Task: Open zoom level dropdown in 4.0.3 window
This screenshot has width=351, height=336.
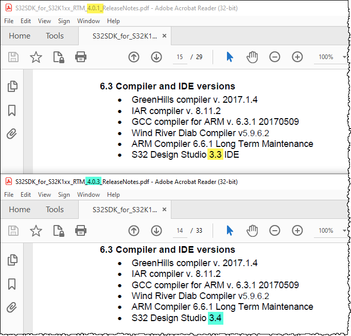Action: 344,231
